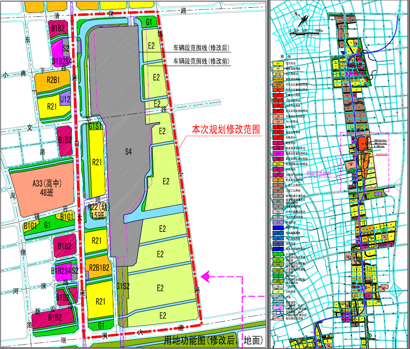Select the G1S1 green parcel

click(x=95, y=126)
